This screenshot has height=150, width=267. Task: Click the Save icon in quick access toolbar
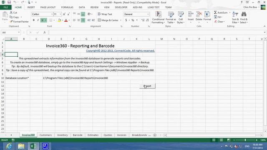point(9,2)
